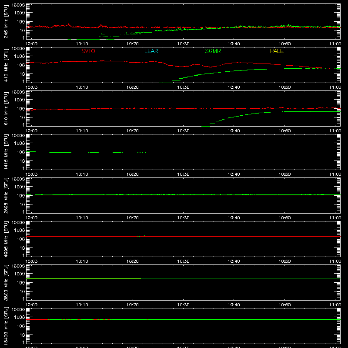This screenshot has height=348, width=348.
Task: Click the 100 y-axis value on 8800 MHz panel
Action: point(21,283)
